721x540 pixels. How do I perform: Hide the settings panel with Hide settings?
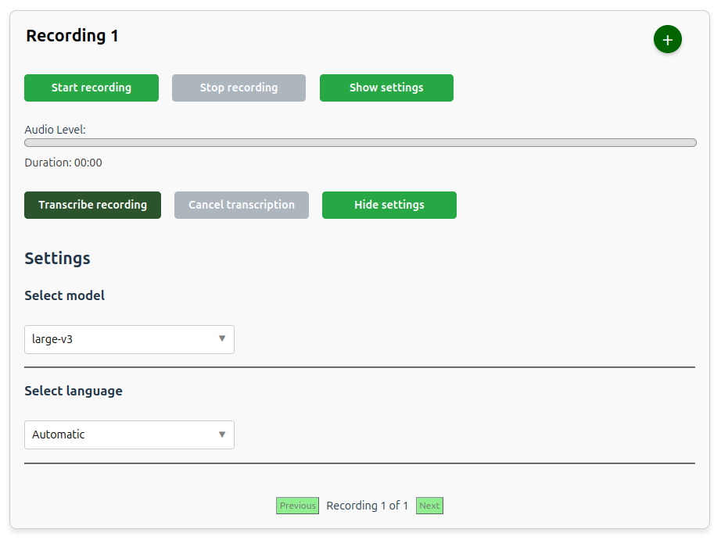pyautogui.click(x=389, y=205)
